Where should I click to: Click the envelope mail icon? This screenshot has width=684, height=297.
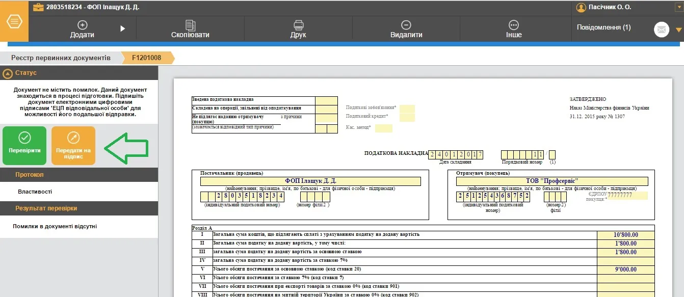pos(662,30)
